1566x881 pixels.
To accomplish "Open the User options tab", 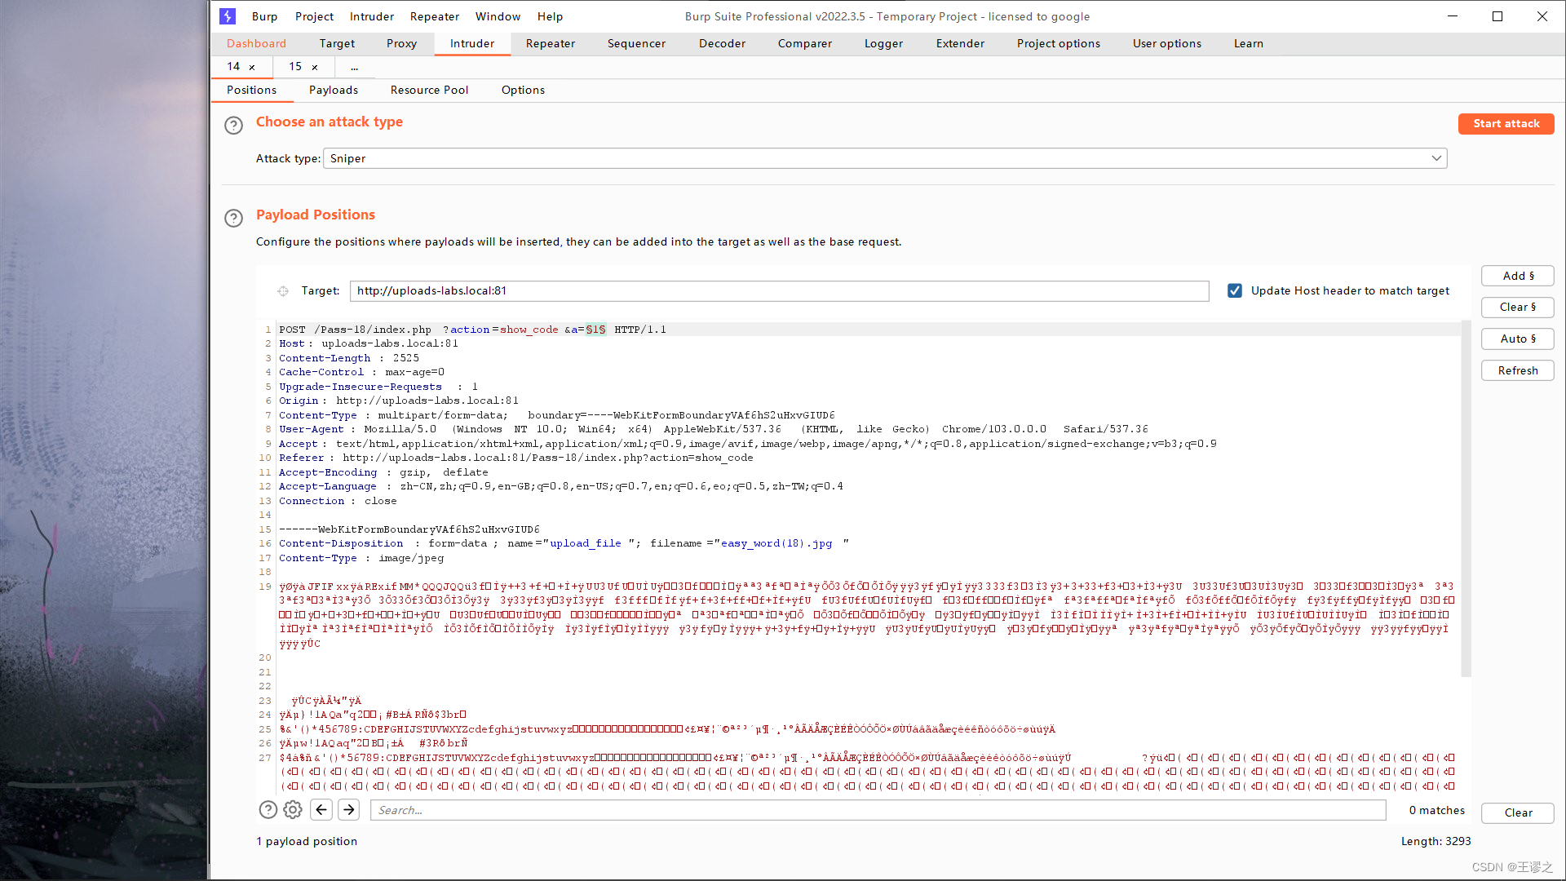I will click(x=1166, y=44).
